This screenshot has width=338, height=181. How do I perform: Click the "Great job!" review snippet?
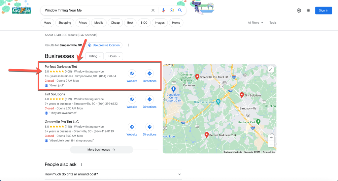[57, 85]
